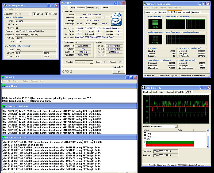The image size is (214, 173).
Task: Click the Start time field in SpeedFan
Action: pos(166,151)
